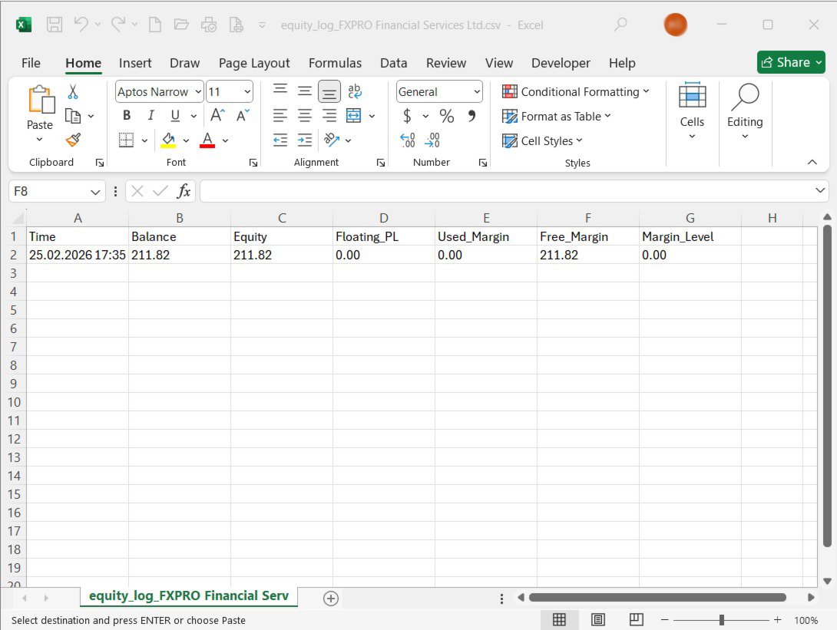Screen dimensions: 837x630
Task: Toggle Underline formatting
Action: pyautogui.click(x=175, y=115)
